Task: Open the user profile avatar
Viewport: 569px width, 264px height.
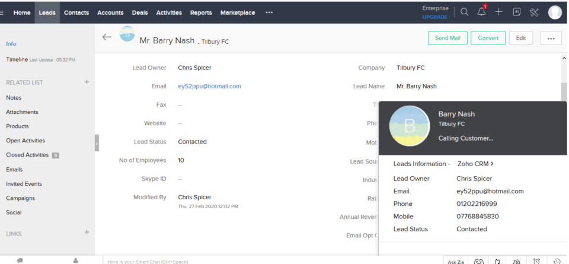Action: (555, 12)
